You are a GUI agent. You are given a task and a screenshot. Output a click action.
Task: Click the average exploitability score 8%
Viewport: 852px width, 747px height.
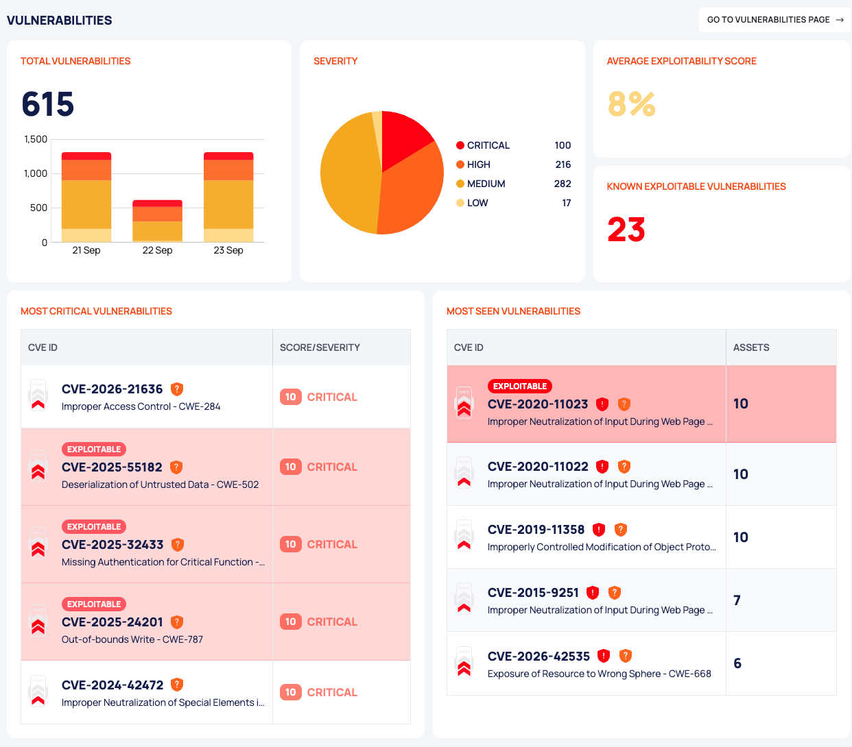pyautogui.click(x=632, y=104)
